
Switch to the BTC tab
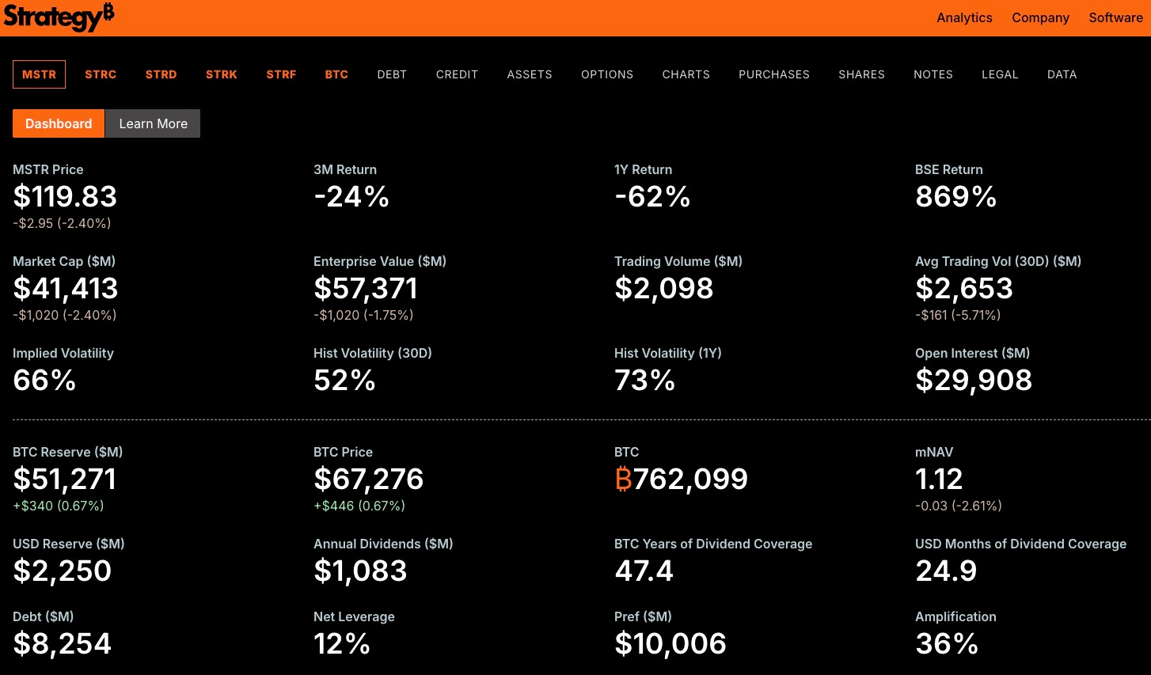pyautogui.click(x=336, y=74)
